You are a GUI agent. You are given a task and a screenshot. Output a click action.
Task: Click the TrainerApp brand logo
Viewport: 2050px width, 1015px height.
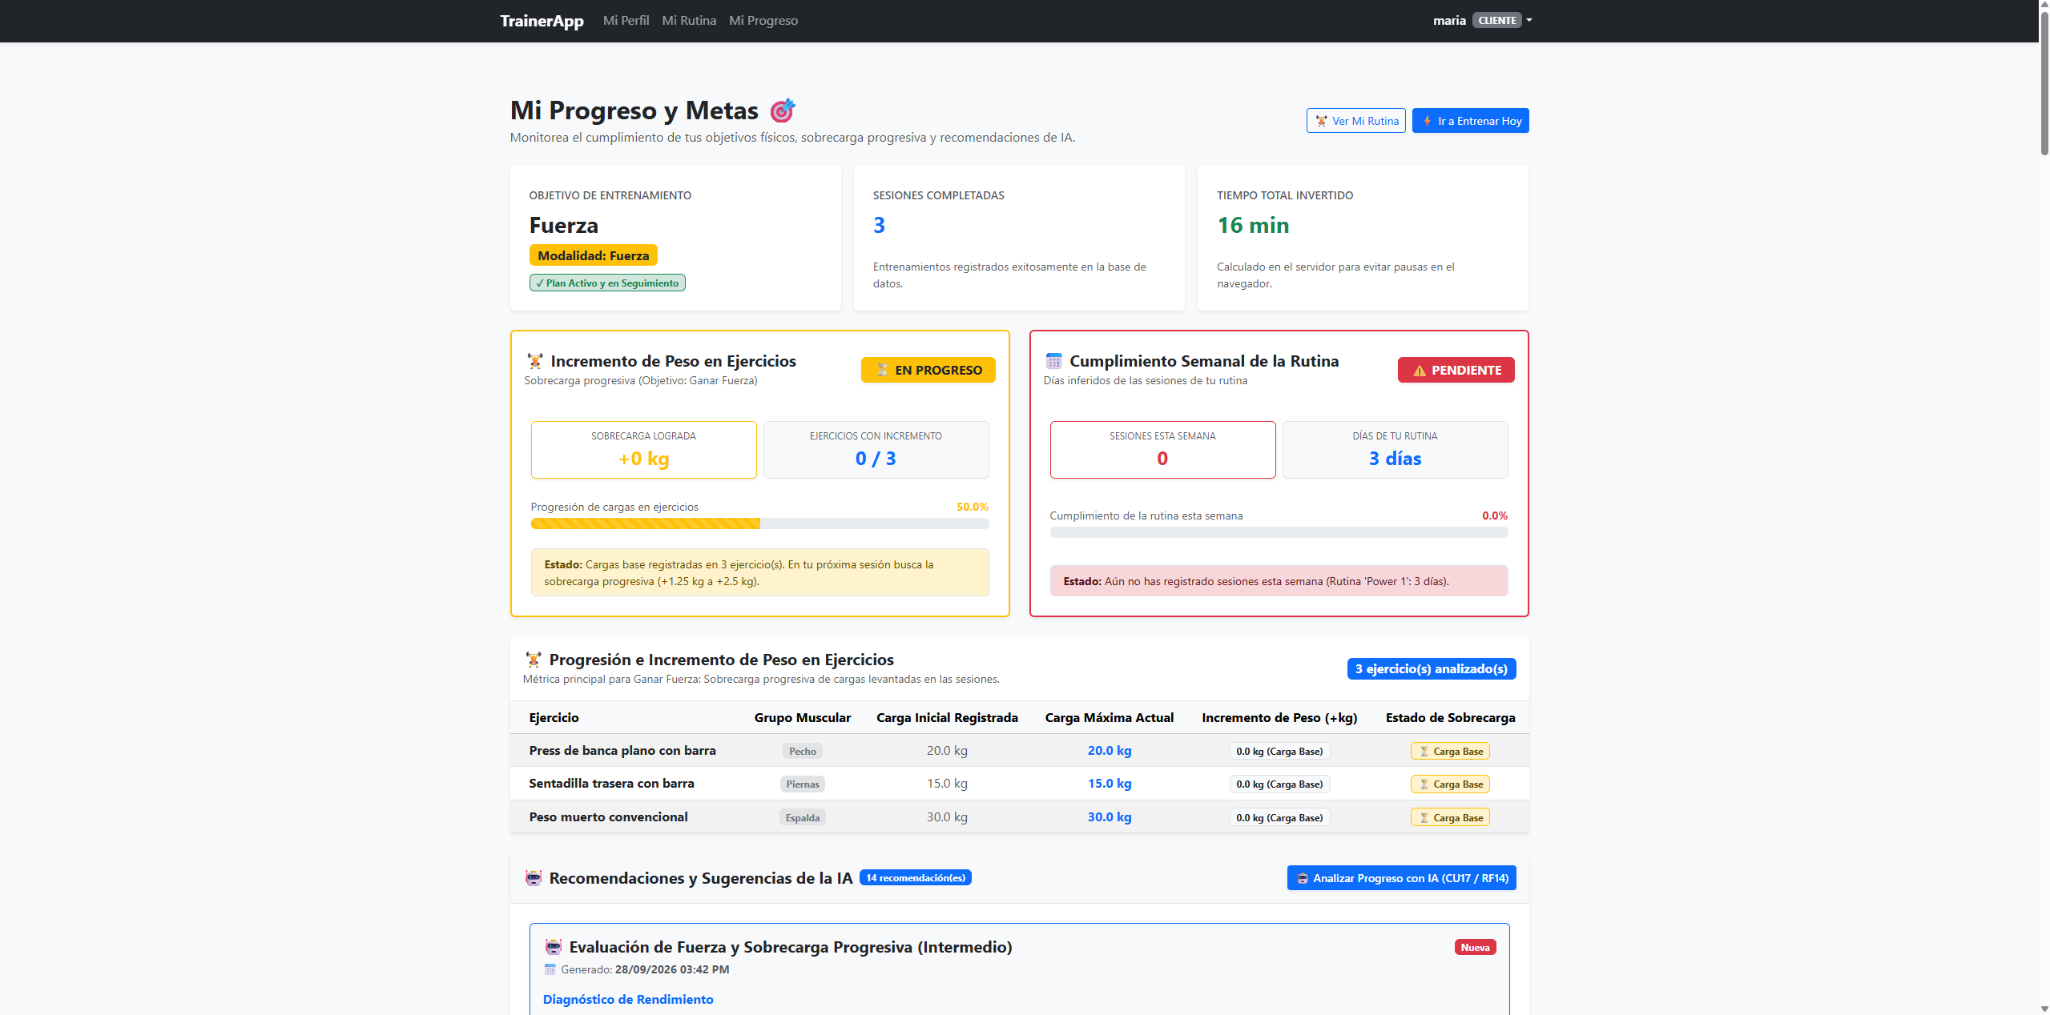tap(542, 21)
